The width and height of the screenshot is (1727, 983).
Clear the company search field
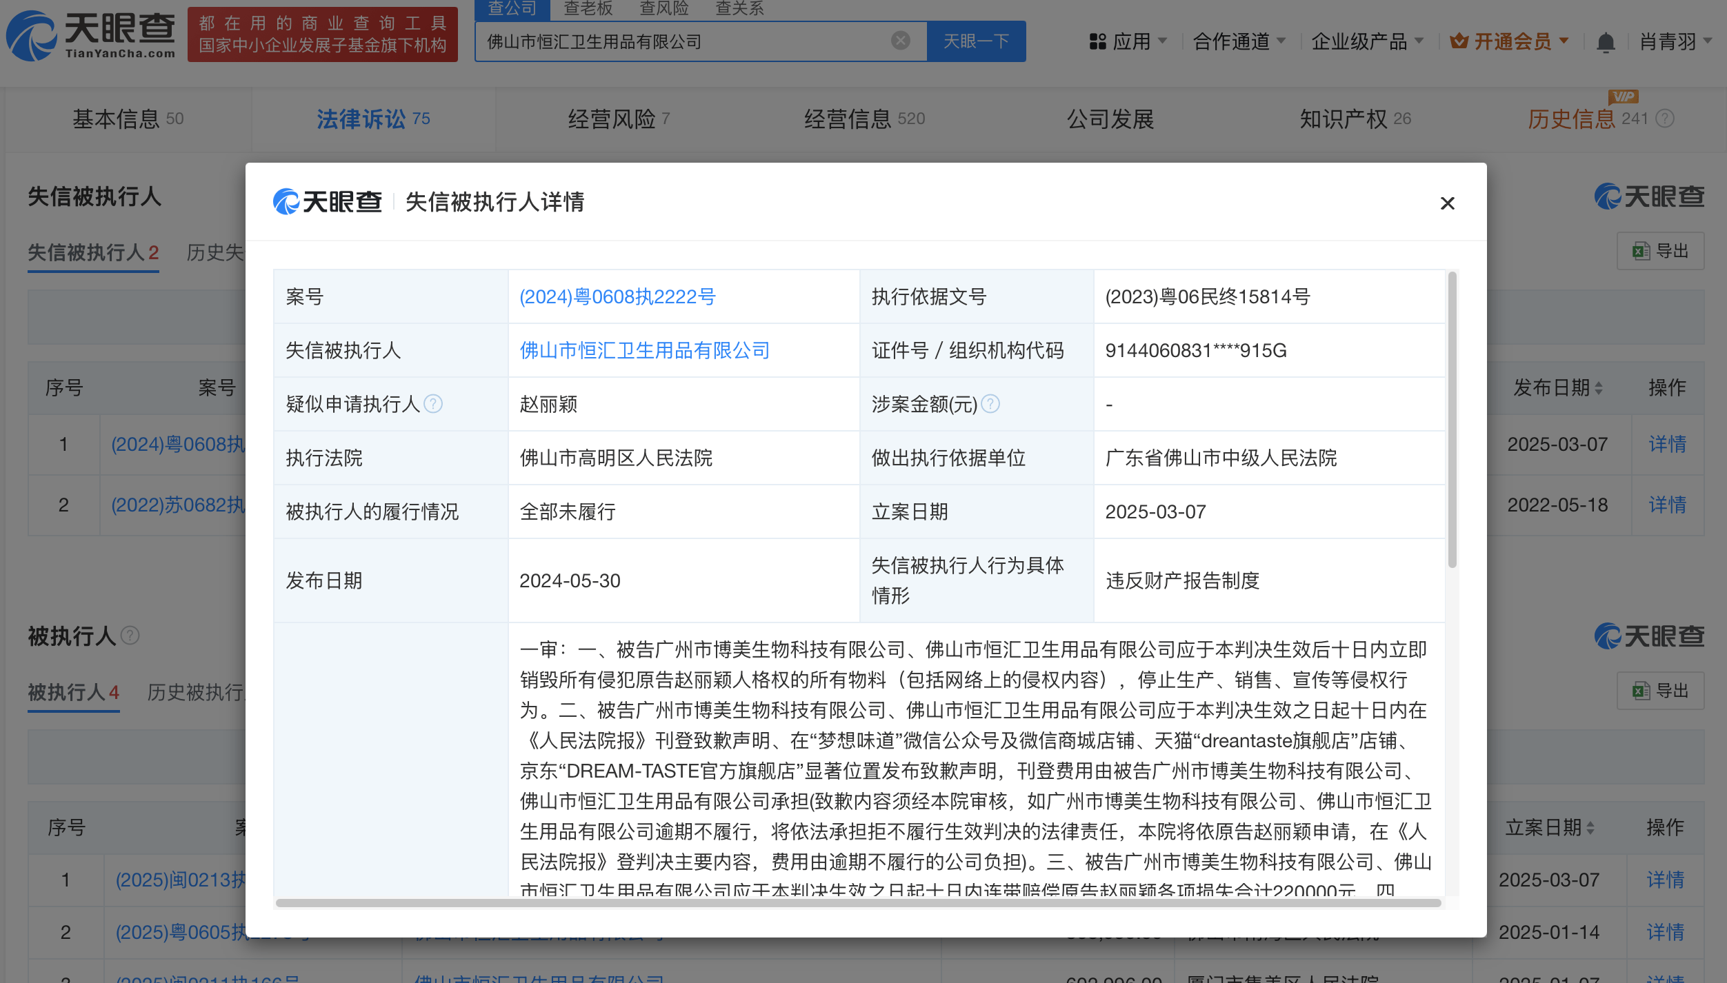point(900,41)
